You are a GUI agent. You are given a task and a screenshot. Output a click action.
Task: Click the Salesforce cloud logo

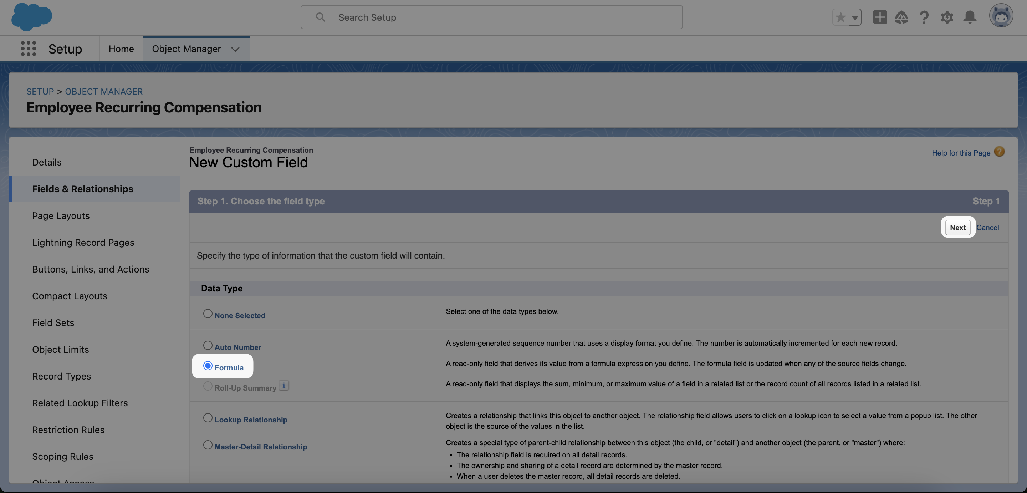click(x=31, y=17)
